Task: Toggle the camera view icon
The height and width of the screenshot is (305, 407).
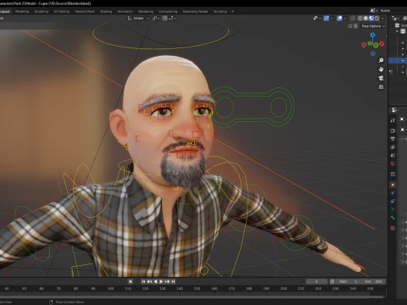Action: click(x=381, y=78)
